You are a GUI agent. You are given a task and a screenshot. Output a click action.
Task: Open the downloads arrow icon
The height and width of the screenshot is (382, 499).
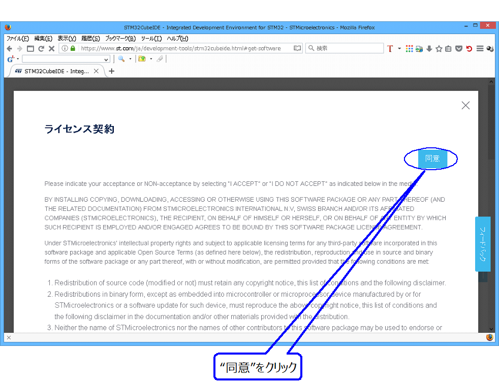(x=429, y=48)
